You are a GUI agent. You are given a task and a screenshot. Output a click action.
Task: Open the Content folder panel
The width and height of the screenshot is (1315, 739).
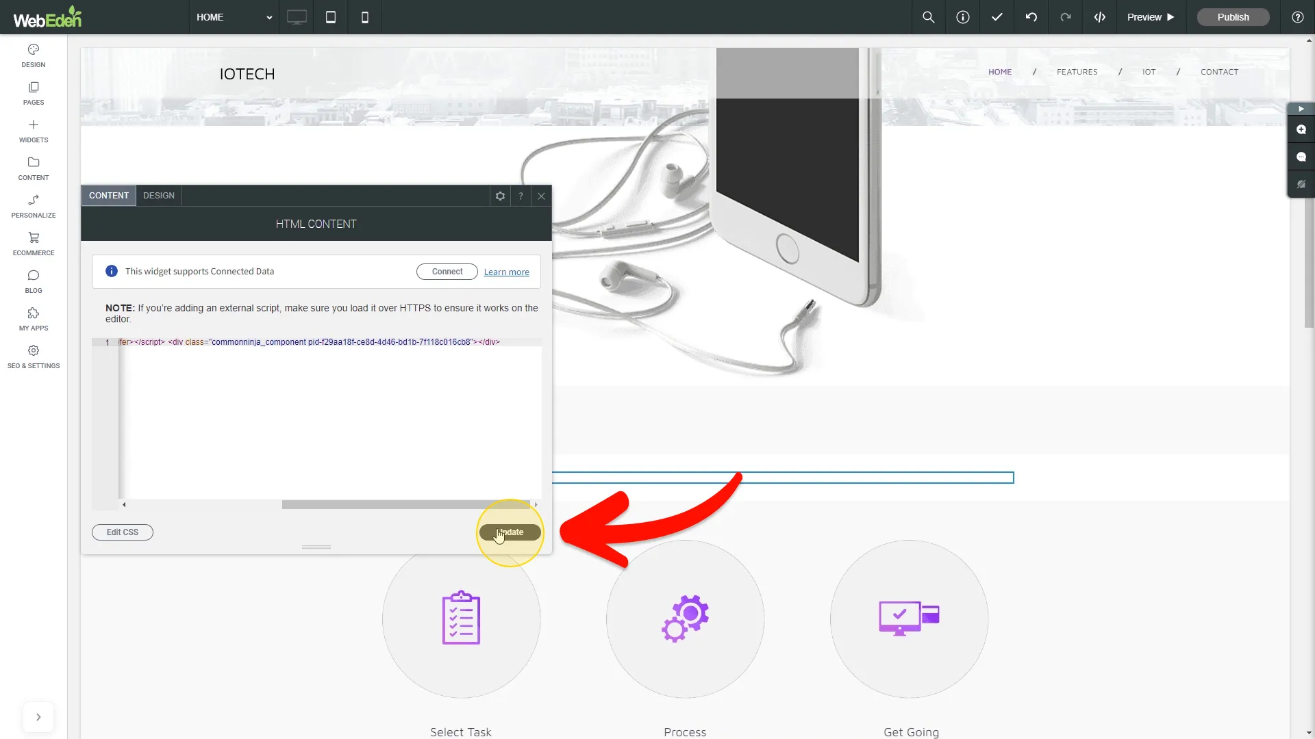tap(33, 169)
